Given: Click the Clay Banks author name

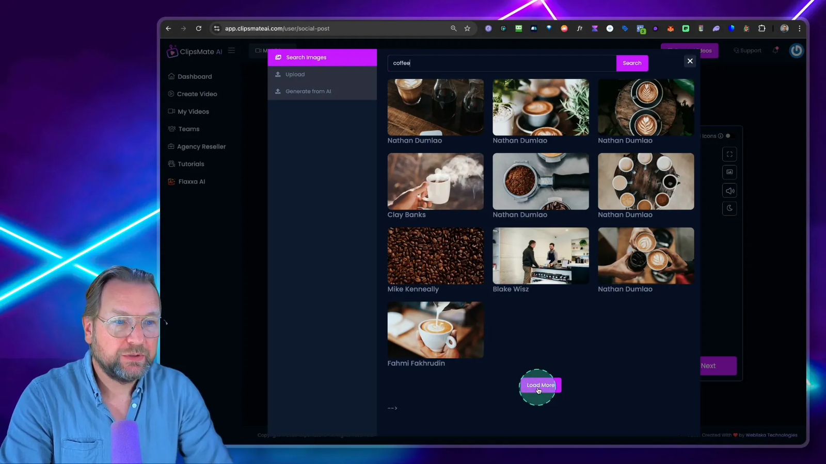Looking at the screenshot, I should 407,215.
